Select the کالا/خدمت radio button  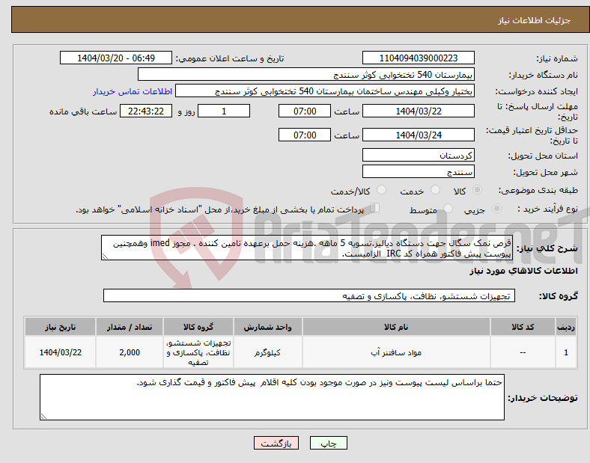click(381, 190)
